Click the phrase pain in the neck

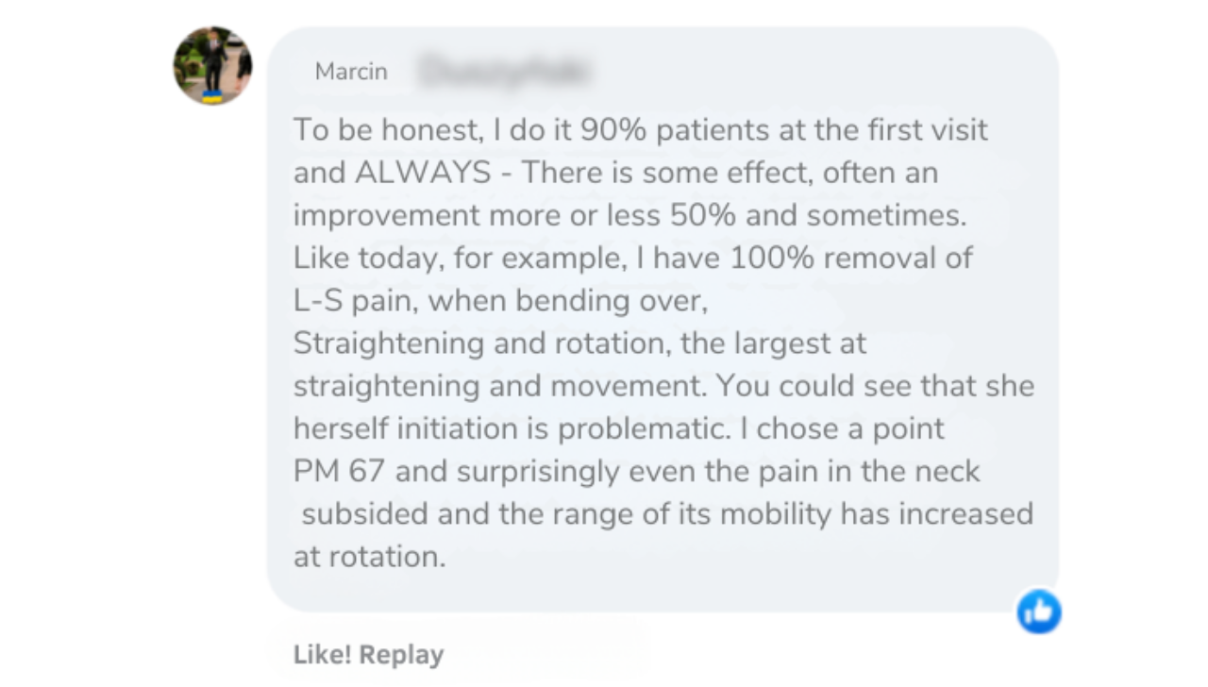pos(869,471)
